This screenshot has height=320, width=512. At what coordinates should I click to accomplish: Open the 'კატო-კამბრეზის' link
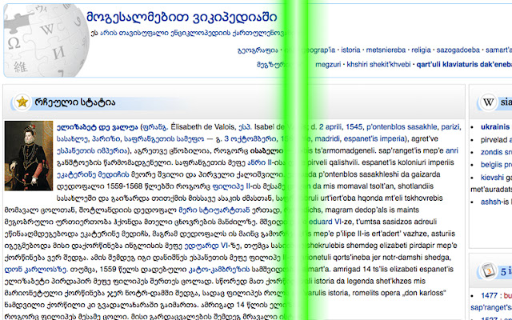(x=219, y=270)
